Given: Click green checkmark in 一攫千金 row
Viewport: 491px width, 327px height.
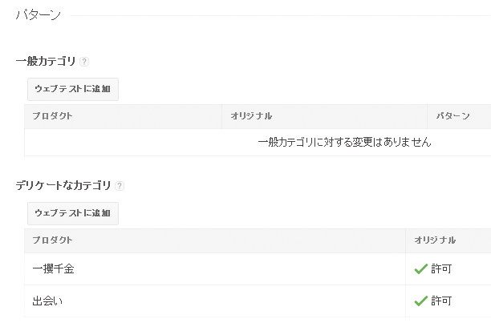Looking at the screenshot, I should point(420,268).
